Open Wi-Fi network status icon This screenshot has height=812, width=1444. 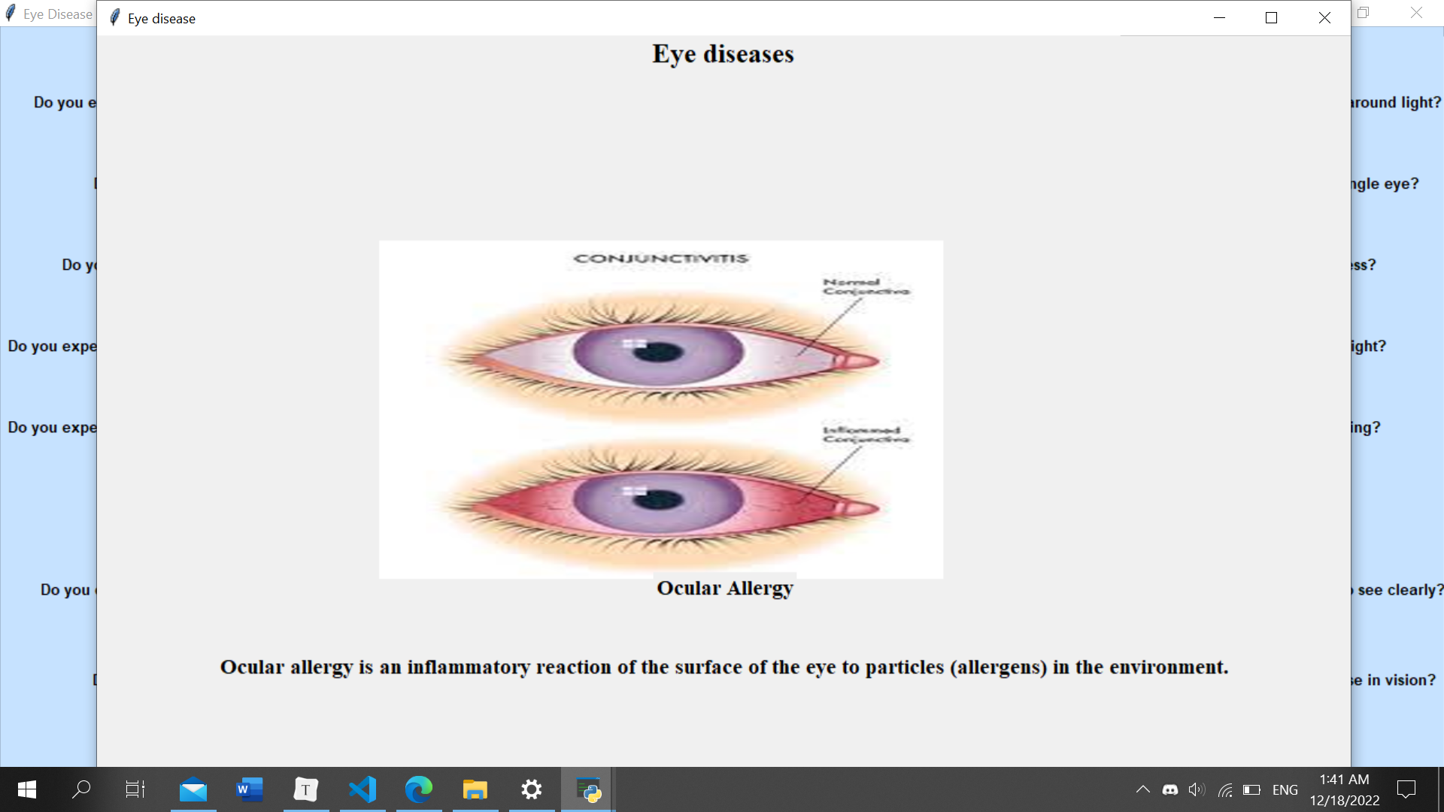coord(1225,789)
